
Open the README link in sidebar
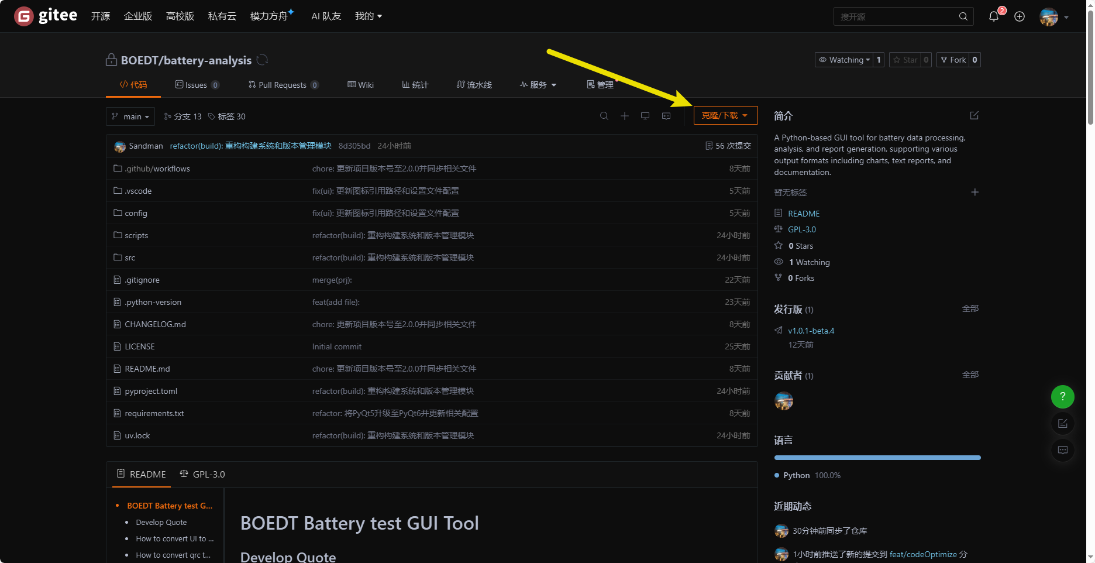[804, 214]
